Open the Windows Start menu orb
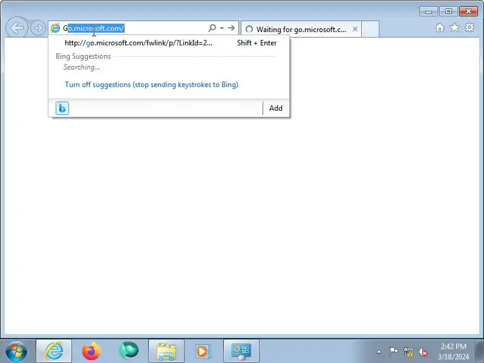 (x=16, y=351)
